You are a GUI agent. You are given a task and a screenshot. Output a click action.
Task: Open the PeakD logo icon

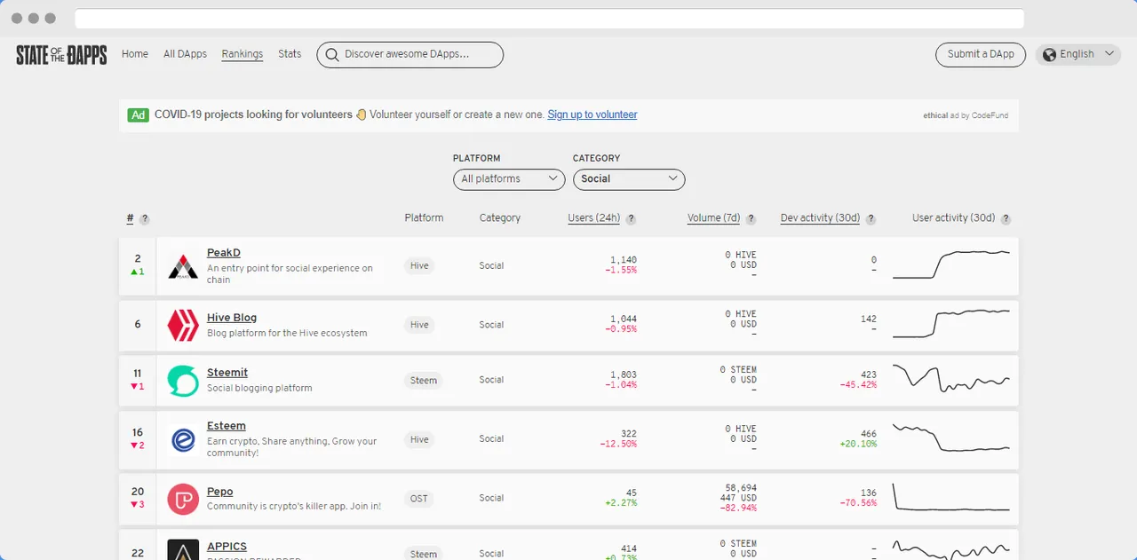[x=183, y=266]
